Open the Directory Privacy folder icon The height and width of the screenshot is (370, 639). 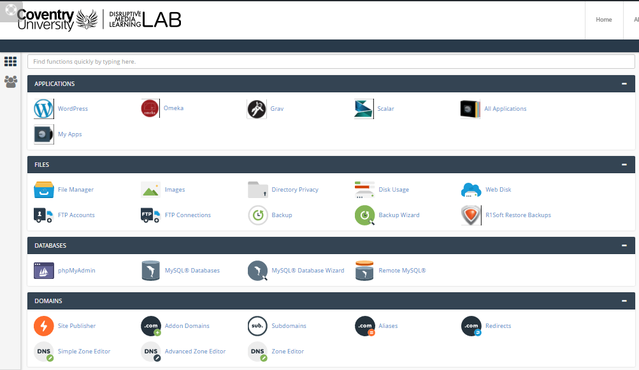tap(257, 190)
